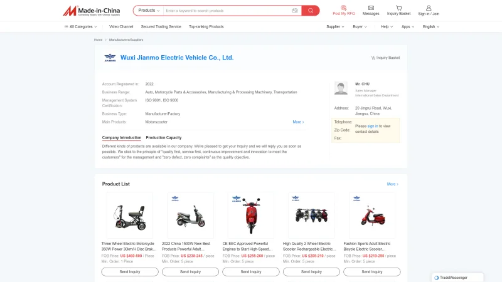Open High Quality 2 Wheel Electric title
502x282 pixels.
(x=309, y=246)
